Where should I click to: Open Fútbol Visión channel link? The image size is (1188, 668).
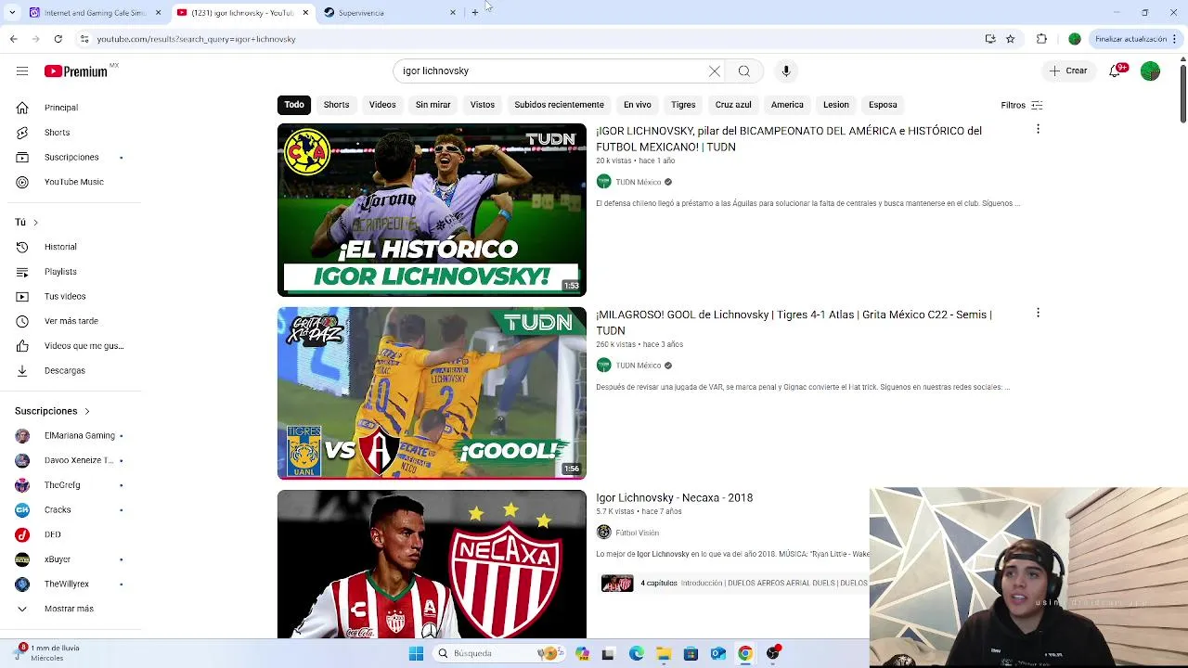[637, 533]
